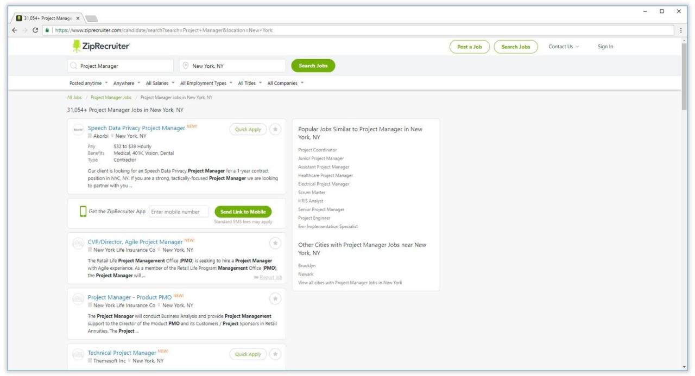The width and height of the screenshot is (695, 376).
Task: Click the Enter mobile number field
Action: point(180,212)
